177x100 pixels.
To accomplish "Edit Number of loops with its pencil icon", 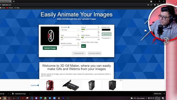I will click(x=78, y=43).
